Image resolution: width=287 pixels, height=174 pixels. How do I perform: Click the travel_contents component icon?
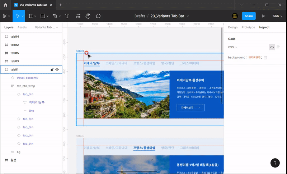tap(13, 78)
